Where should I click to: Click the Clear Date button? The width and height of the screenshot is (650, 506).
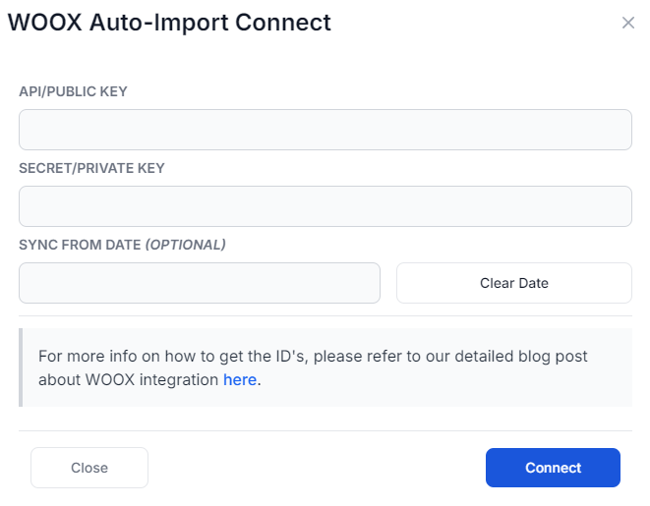coord(514,283)
